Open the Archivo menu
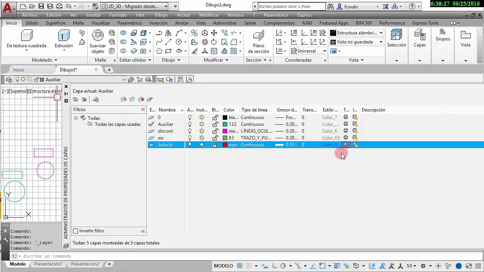The width and height of the screenshot is (484, 272). [29, 15]
